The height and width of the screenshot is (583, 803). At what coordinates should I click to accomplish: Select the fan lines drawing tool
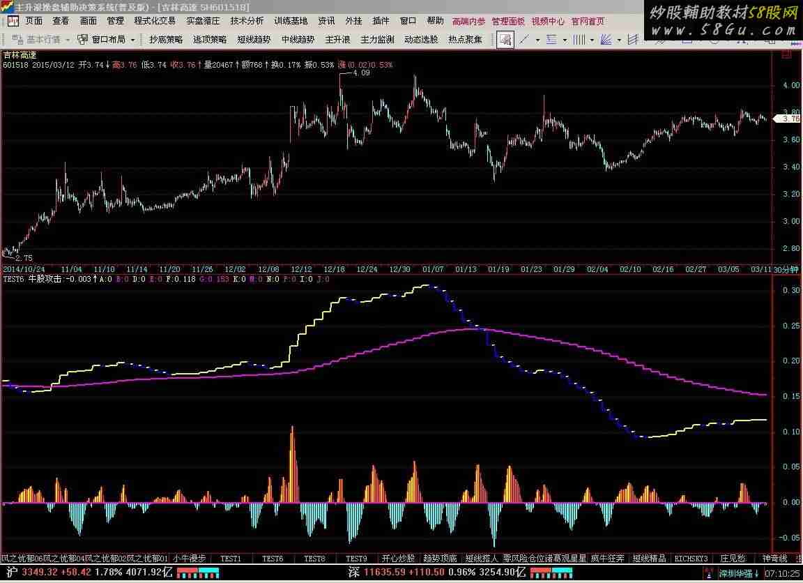click(606, 40)
